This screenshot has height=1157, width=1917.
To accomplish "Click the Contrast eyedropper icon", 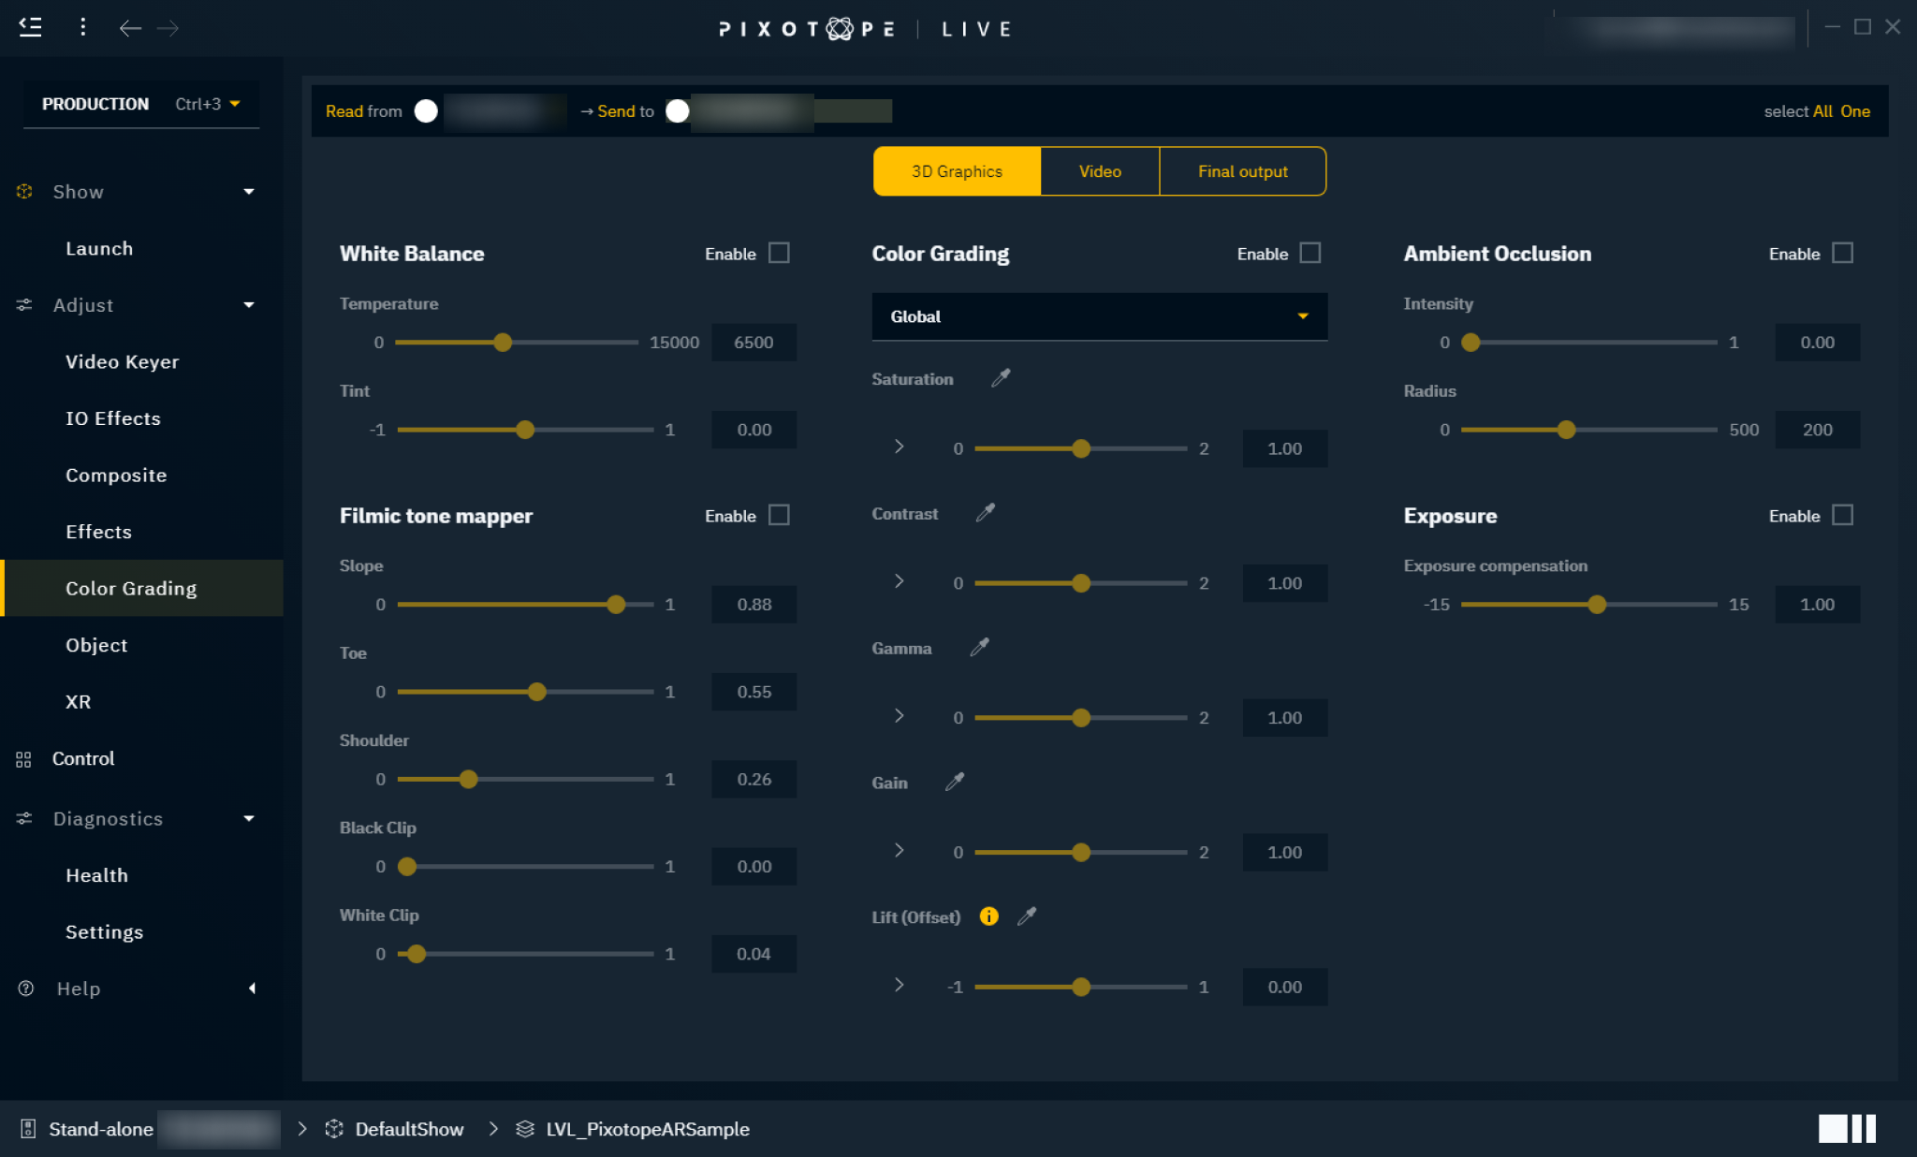I will point(985,513).
